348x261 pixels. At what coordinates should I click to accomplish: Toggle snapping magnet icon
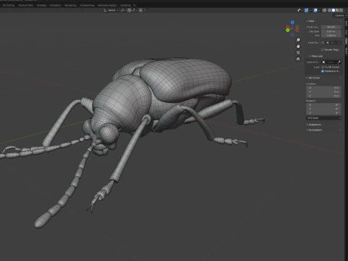click(x=129, y=10)
